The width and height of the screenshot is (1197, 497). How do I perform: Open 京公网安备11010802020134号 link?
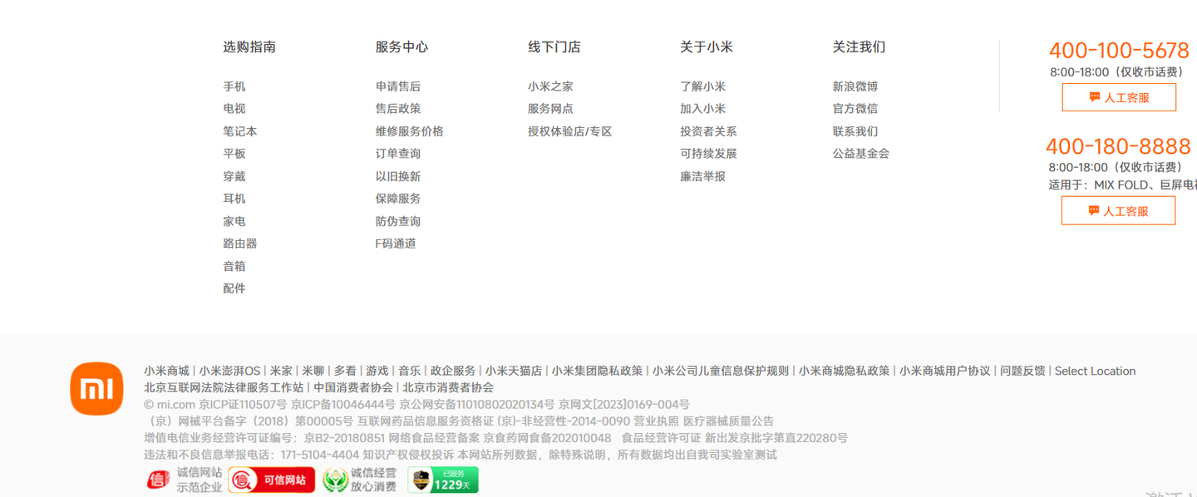[x=477, y=405]
